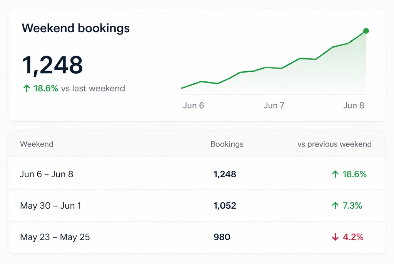Click the green endpoint dot on the chart

(x=366, y=31)
